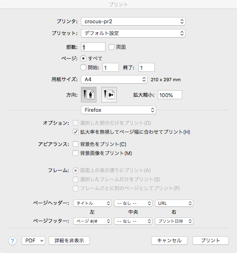Open the プリント日時 right footer dropdown
The image size is (237, 253).
[174, 221]
